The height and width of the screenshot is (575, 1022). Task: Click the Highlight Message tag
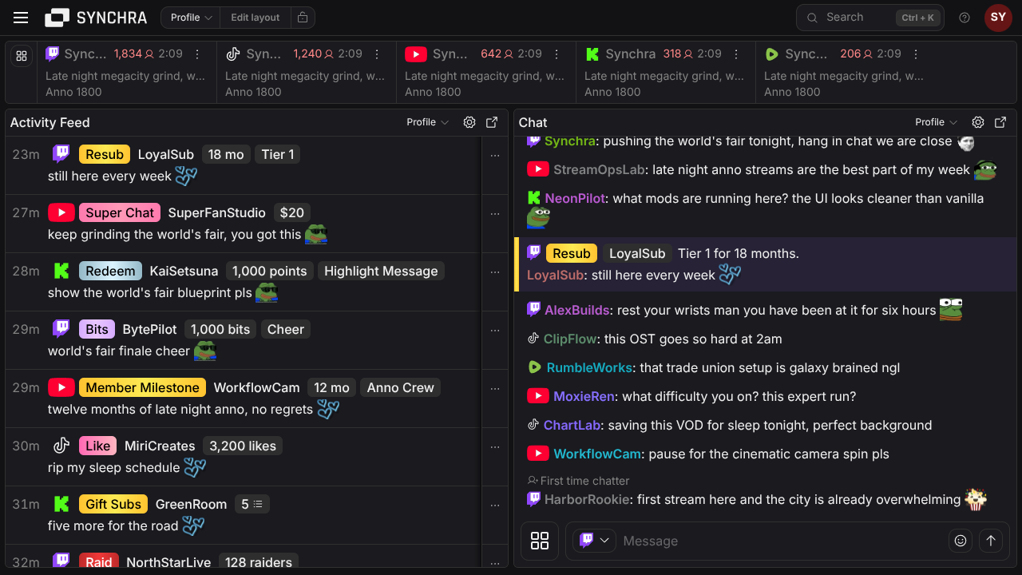point(381,271)
